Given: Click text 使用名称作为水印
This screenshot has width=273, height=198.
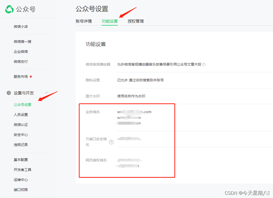Looking at the screenshot, I should coord(131,96).
